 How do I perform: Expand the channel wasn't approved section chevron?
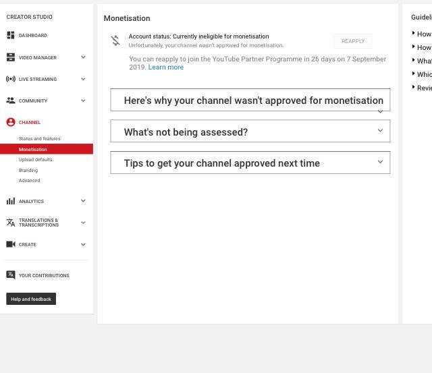(x=380, y=111)
